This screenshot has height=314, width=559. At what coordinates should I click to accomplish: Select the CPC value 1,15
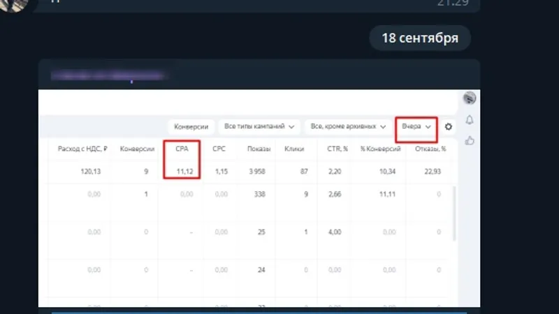[222, 172]
